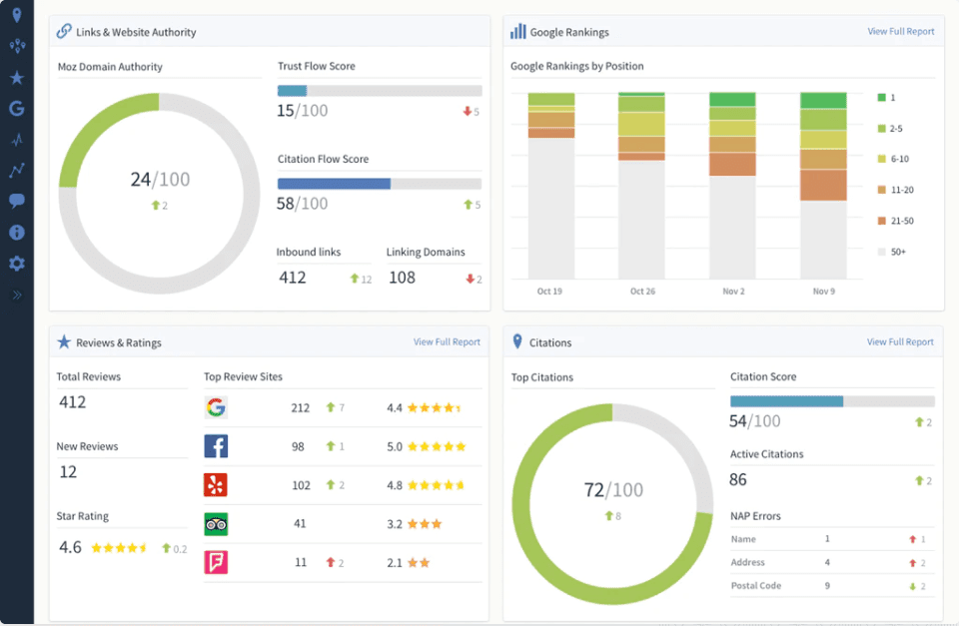Toggle legend swatch for positions 21-50

pyautogui.click(x=881, y=221)
